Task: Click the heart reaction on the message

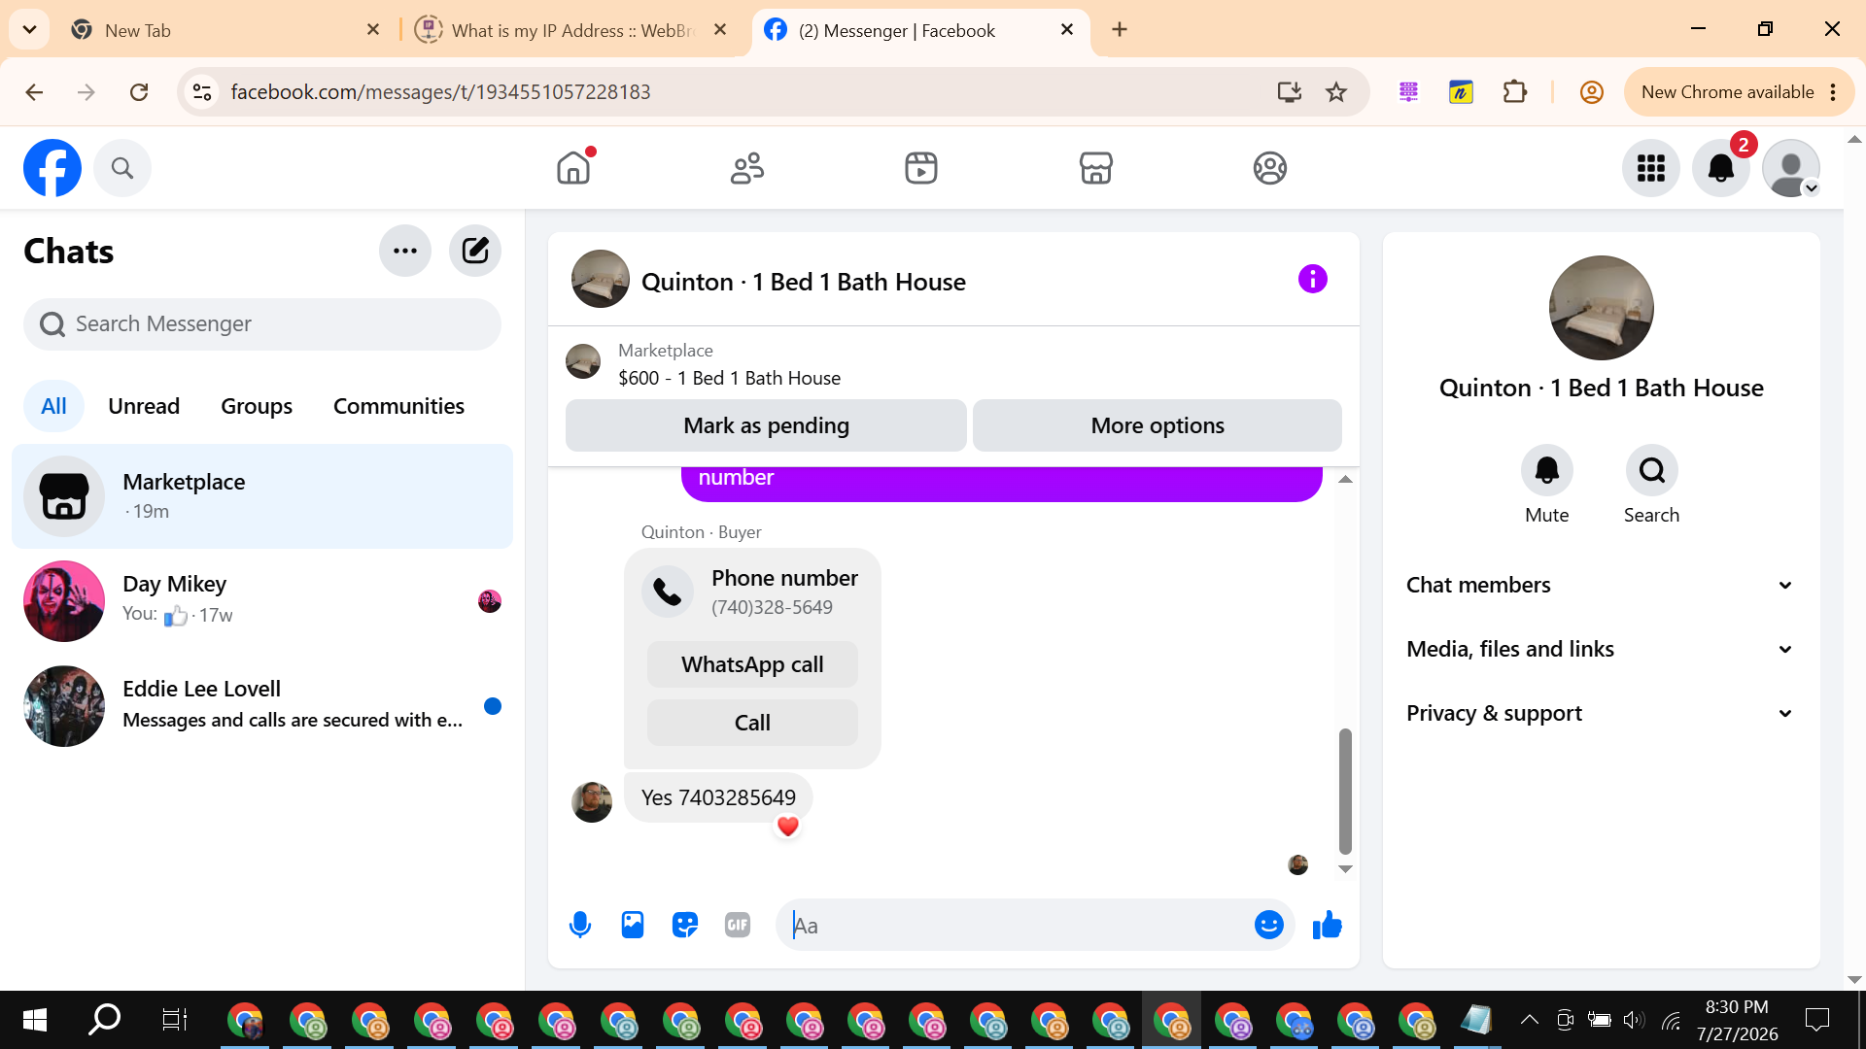Action: coord(788,827)
